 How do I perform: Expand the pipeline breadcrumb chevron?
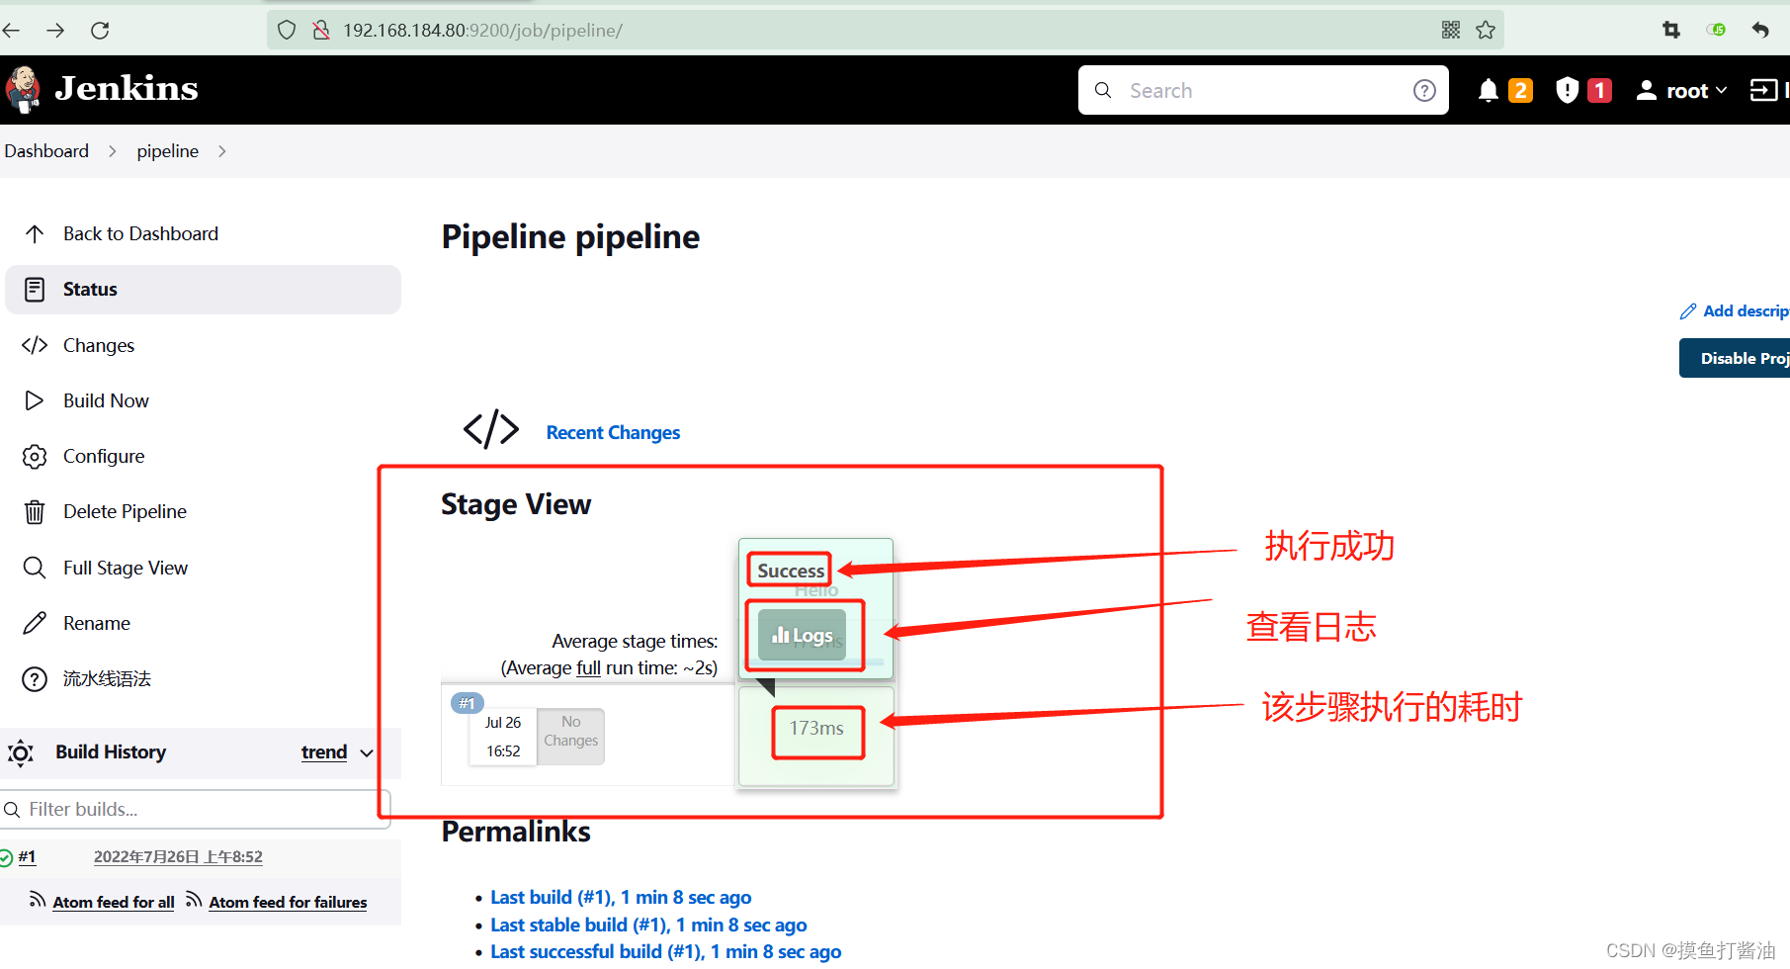point(221,151)
